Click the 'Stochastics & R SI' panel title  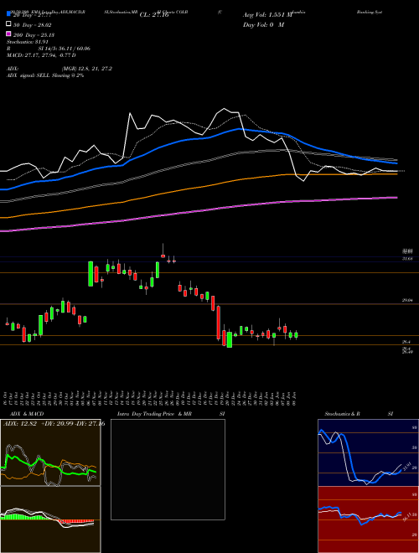point(359,414)
